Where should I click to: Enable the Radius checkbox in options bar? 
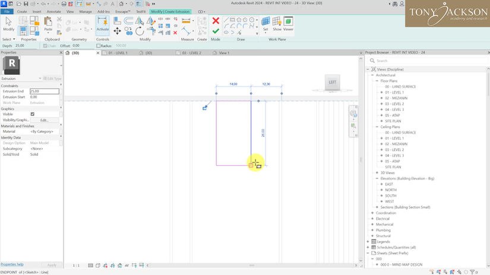pyautogui.click(x=99, y=46)
